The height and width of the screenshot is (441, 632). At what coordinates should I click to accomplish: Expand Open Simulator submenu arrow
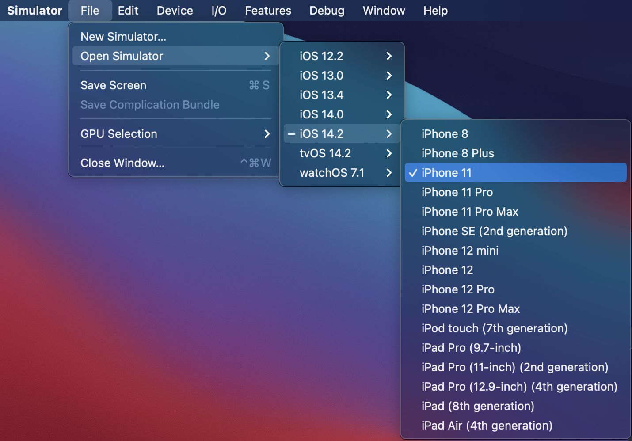(x=267, y=56)
